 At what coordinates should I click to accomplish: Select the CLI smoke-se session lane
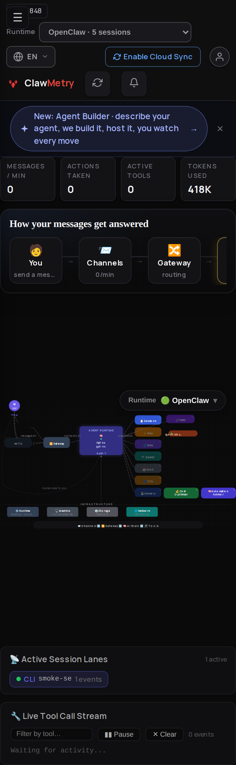coord(59,679)
